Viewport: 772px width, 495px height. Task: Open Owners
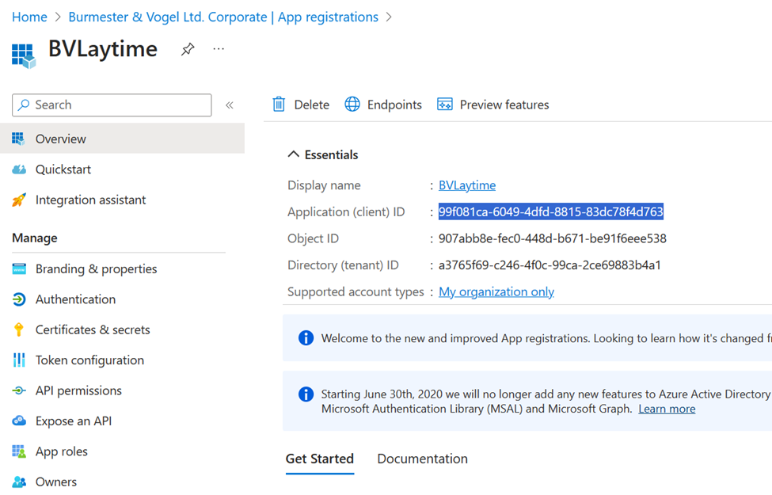[x=56, y=482]
